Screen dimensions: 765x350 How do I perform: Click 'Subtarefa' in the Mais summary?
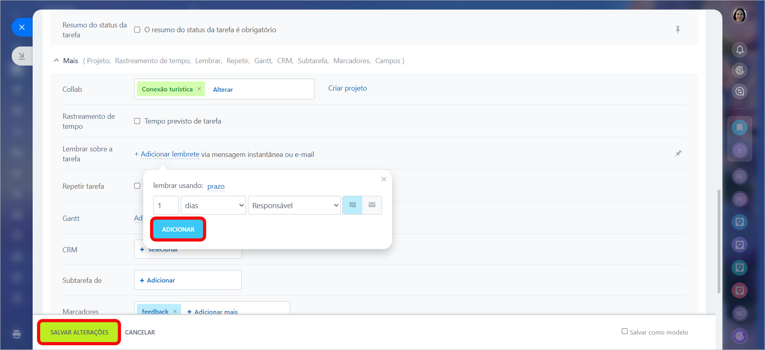[312, 61]
